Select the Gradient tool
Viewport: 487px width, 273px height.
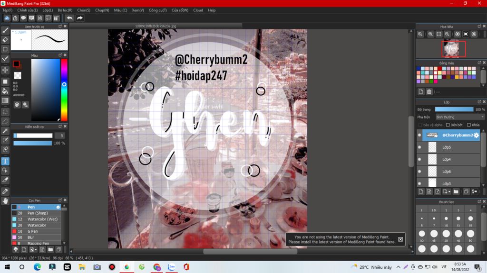[5, 100]
